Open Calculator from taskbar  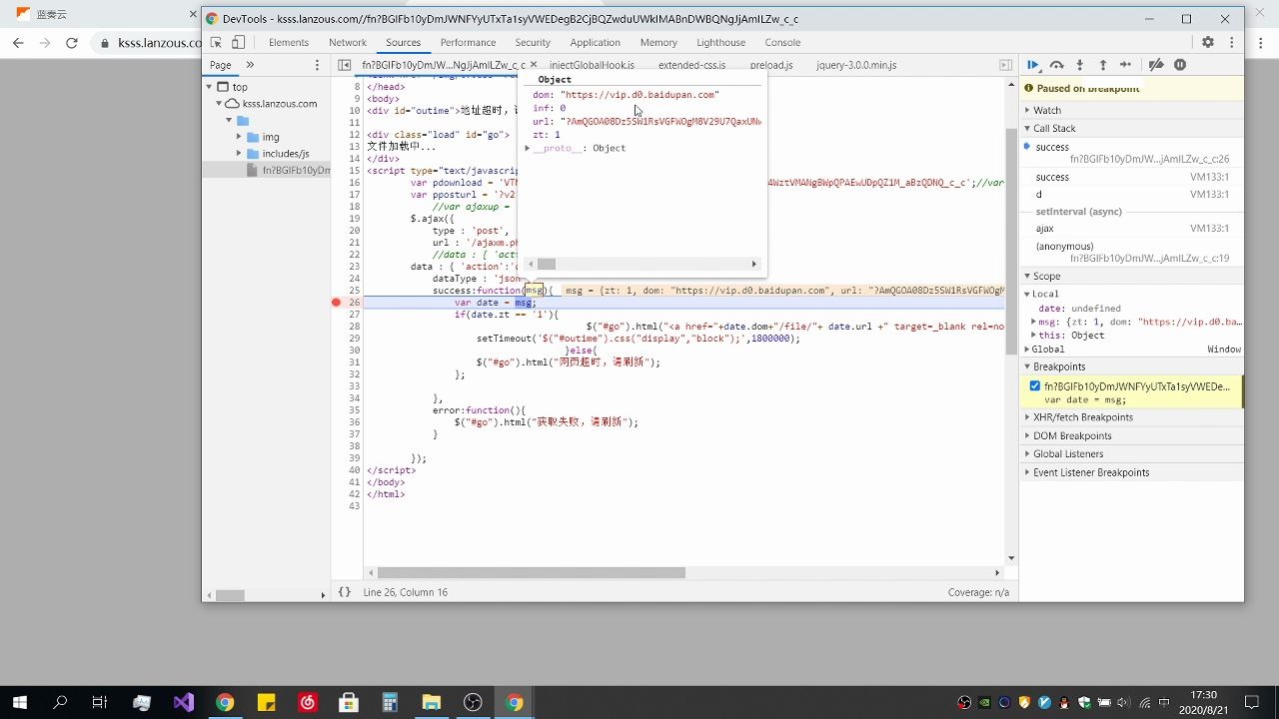click(390, 703)
